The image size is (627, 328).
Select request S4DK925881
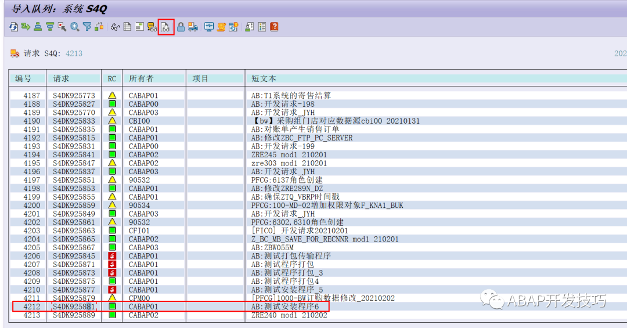74,307
